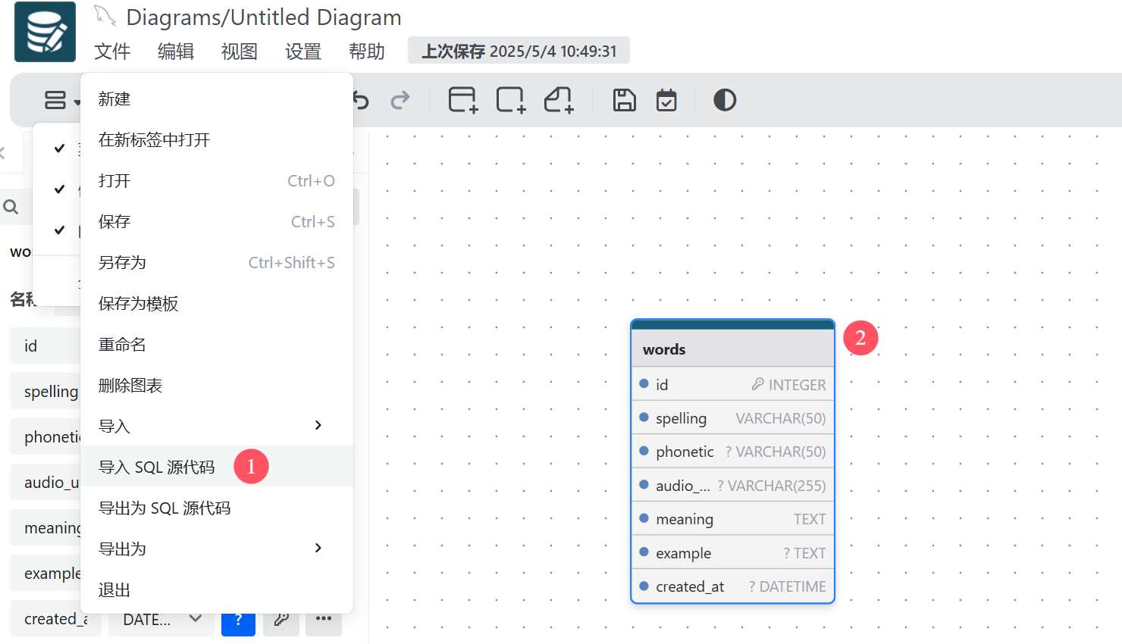Click the Undo icon in toolbar
Viewport: 1122px width, 644px height.
click(x=359, y=99)
